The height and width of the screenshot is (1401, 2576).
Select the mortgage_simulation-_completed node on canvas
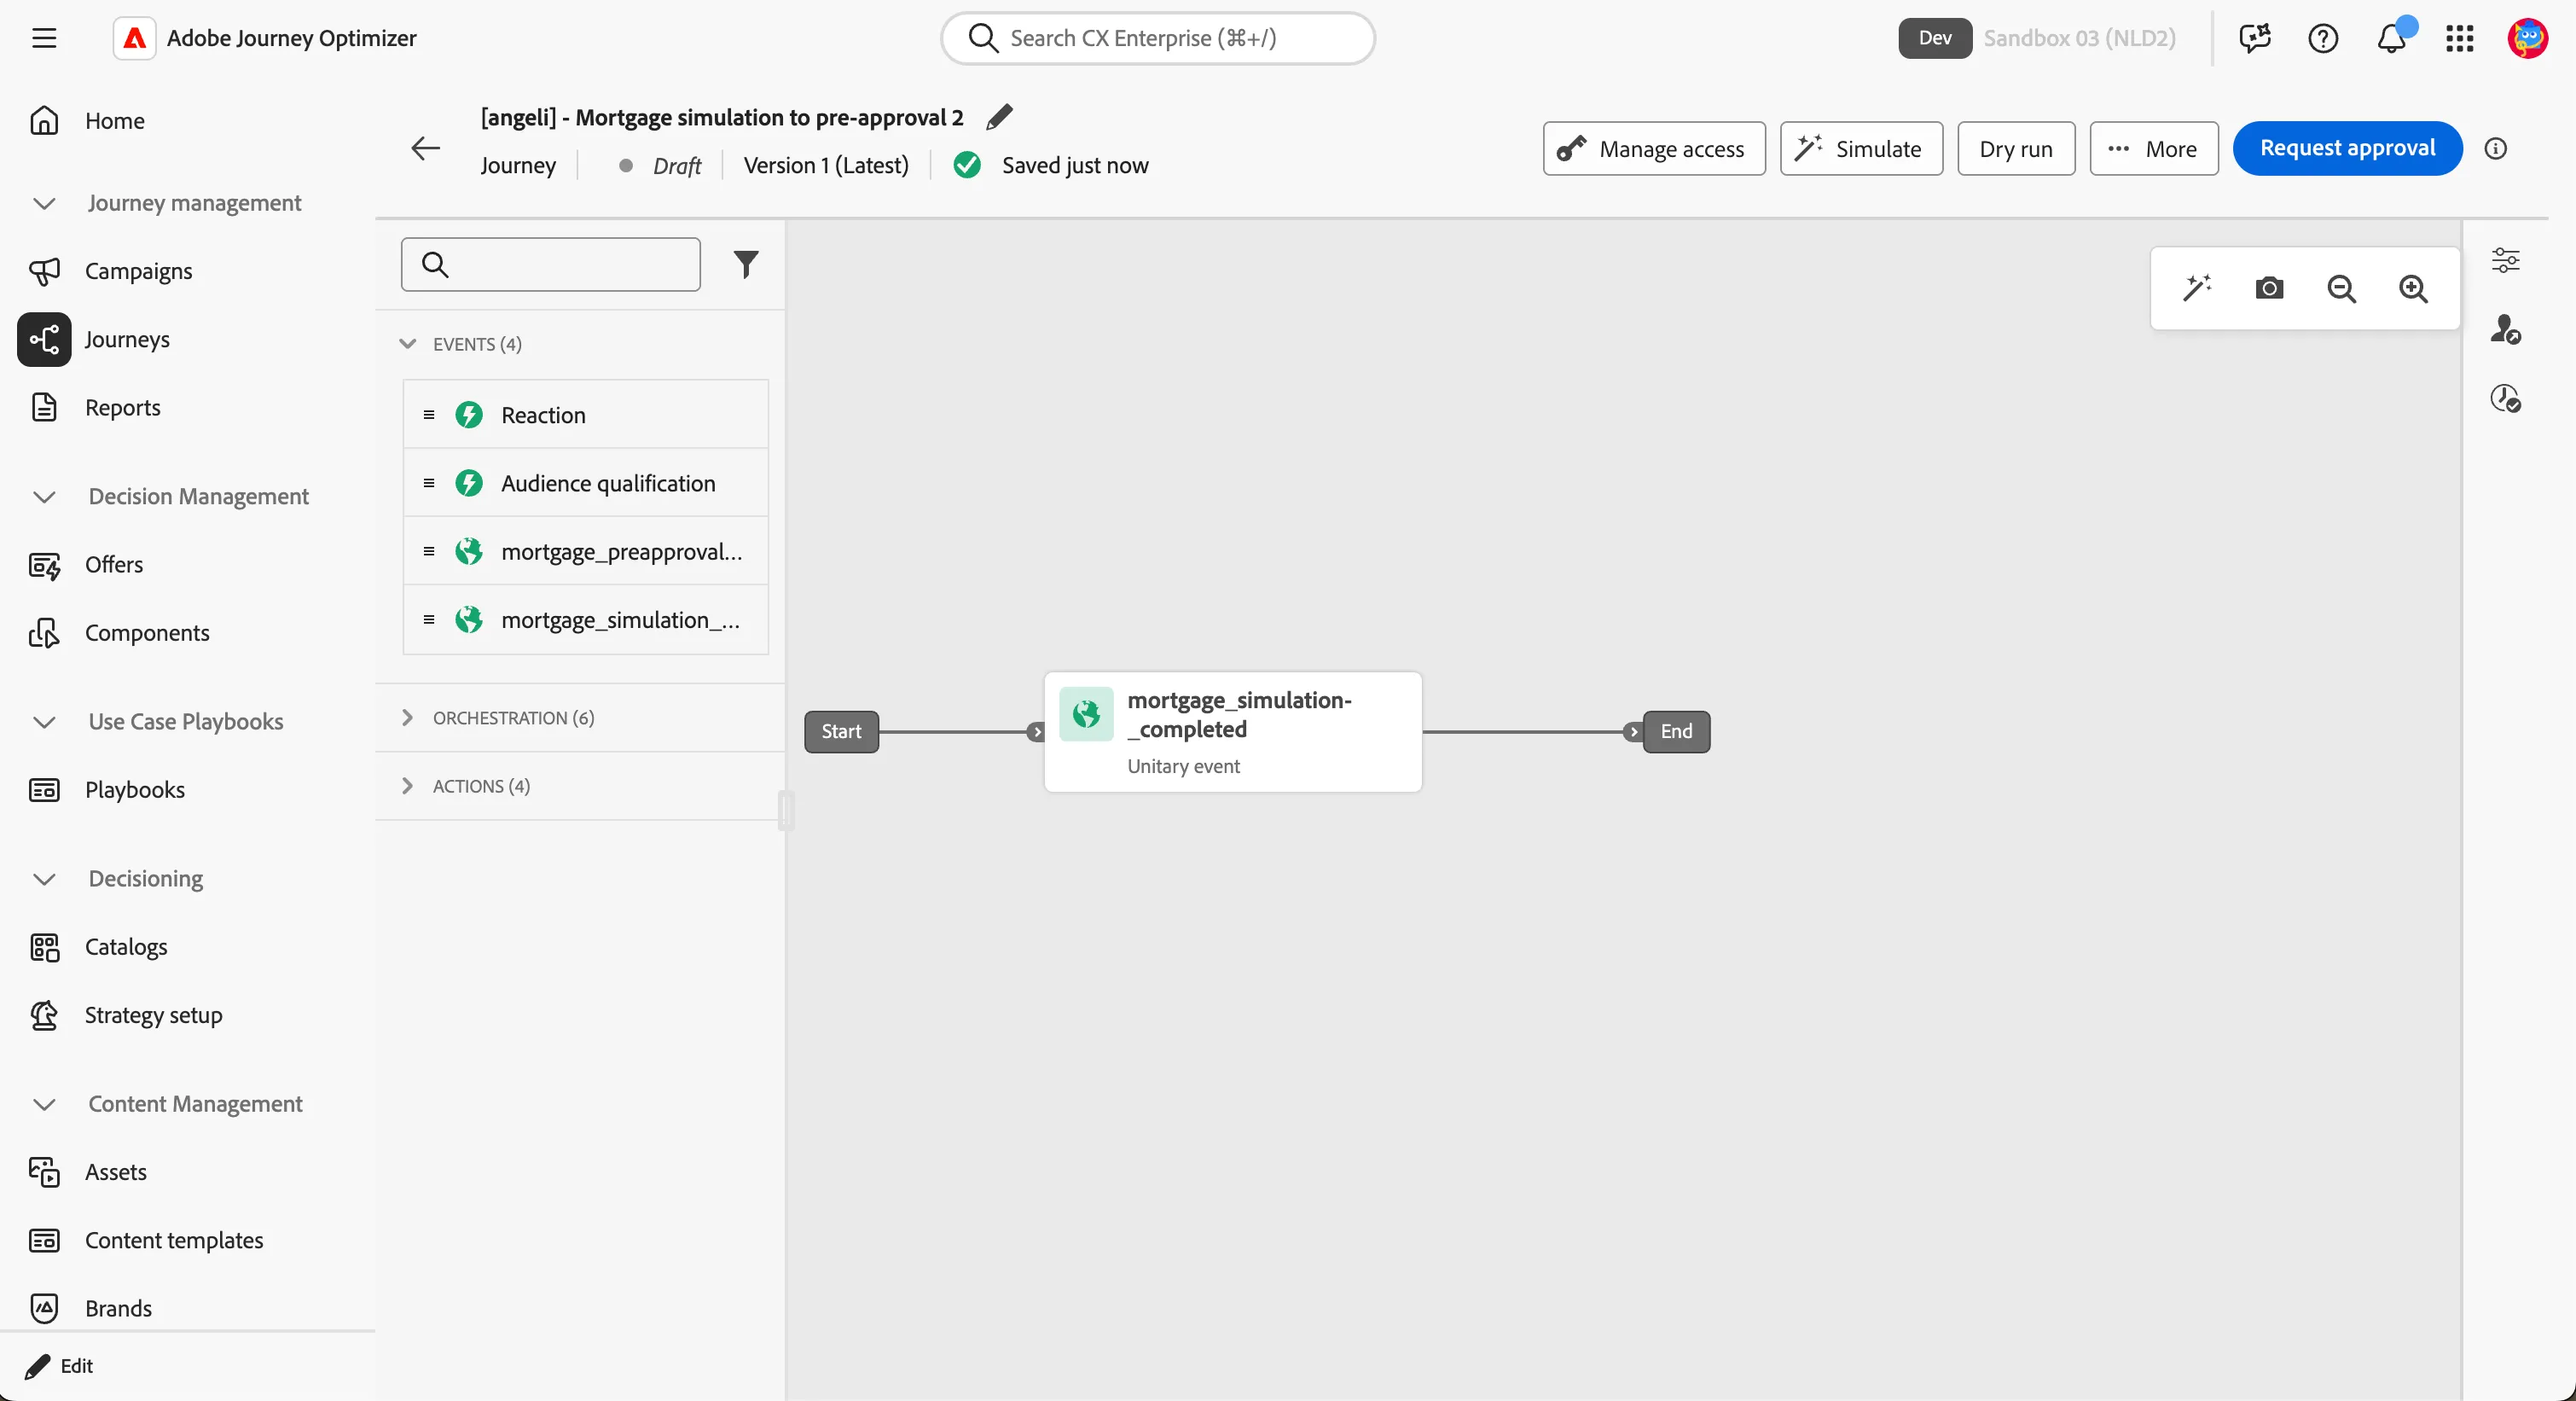[x=1233, y=732]
